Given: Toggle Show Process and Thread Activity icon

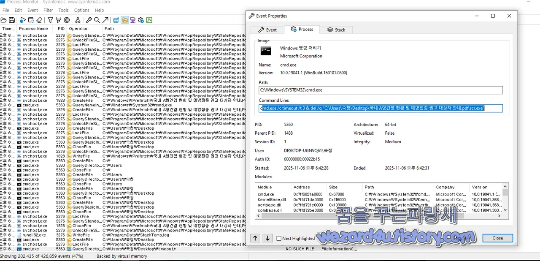Looking at the screenshot, I should pos(141,20).
